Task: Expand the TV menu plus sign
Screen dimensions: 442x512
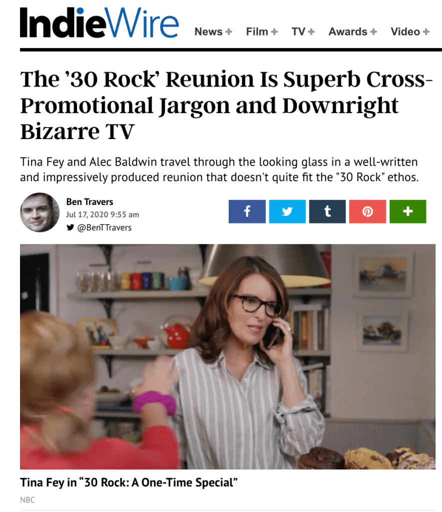Action: [x=311, y=31]
